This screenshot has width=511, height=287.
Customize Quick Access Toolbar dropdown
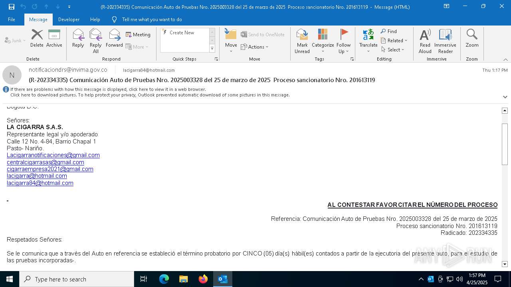(69, 7)
